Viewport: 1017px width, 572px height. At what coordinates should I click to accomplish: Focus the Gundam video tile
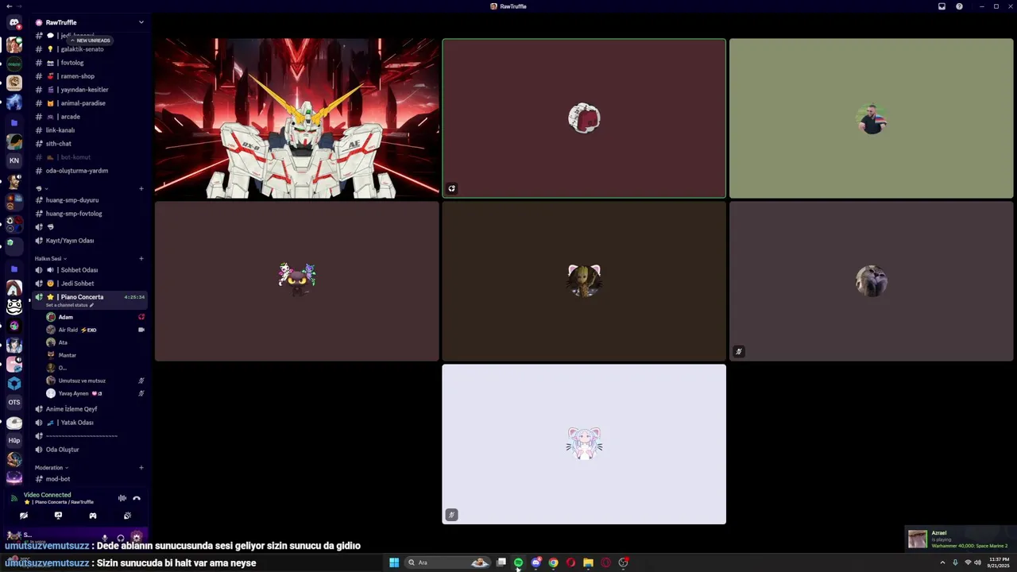(297, 118)
